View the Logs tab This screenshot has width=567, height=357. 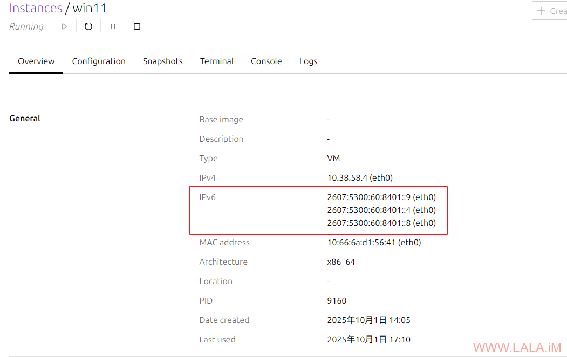click(308, 61)
